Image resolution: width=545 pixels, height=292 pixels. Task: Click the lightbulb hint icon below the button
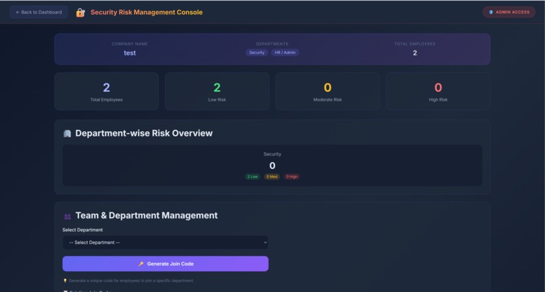click(x=65, y=281)
